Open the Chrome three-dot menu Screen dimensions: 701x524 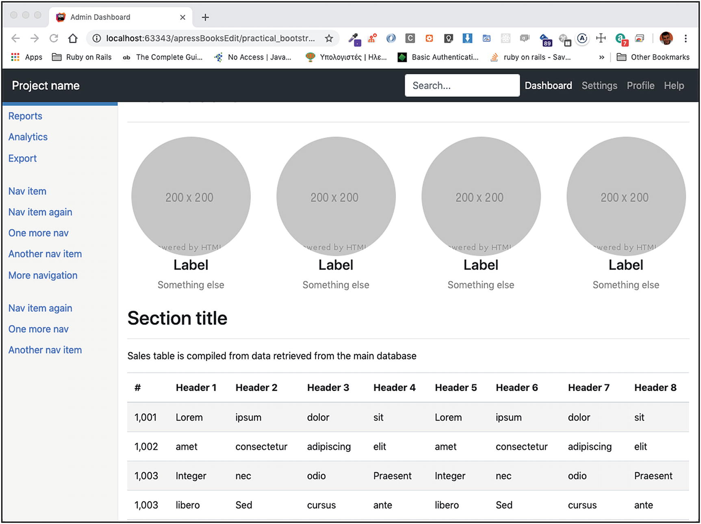click(x=686, y=38)
